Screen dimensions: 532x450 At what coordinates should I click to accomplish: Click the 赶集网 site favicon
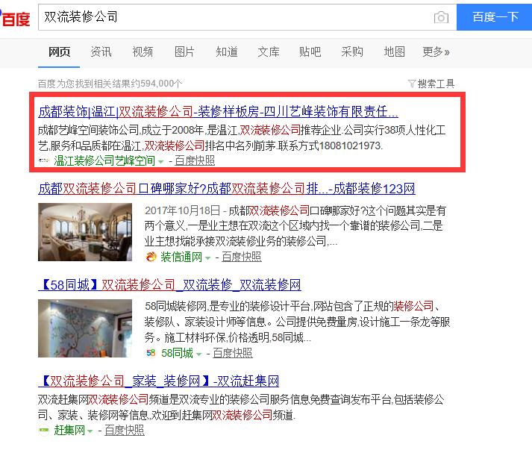point(44,431)
